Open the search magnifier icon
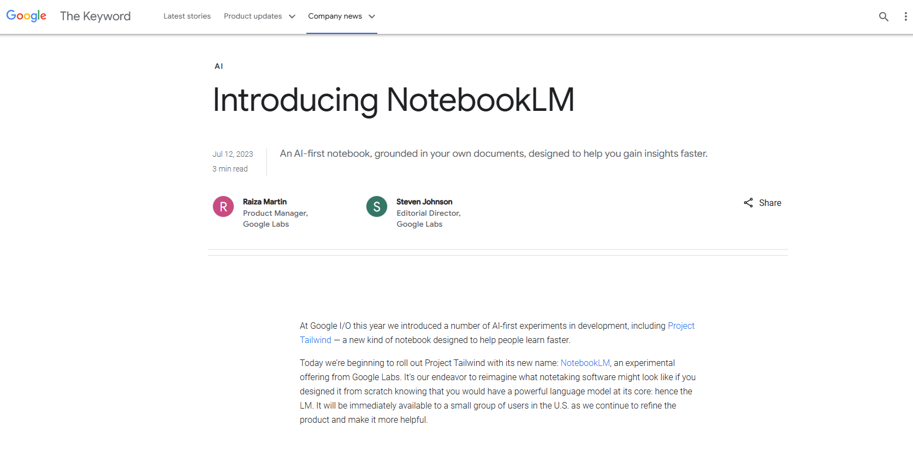 tap(884, 16)
